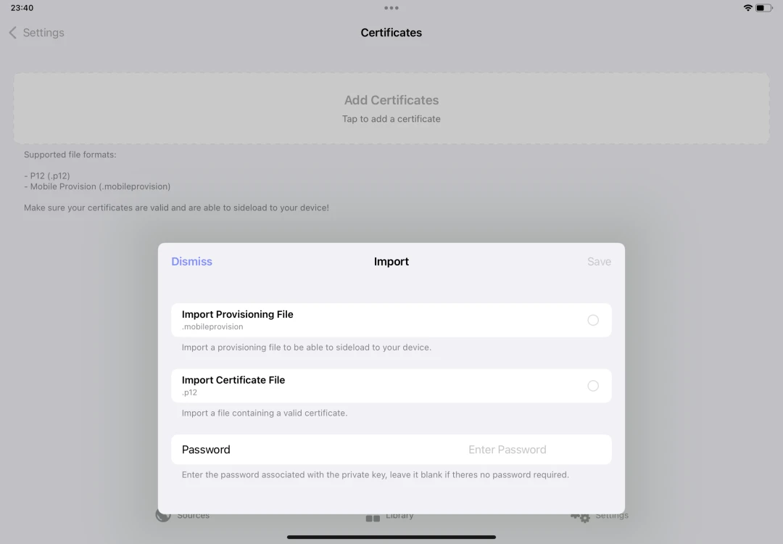Tap the Wi-Fi status icon
Screen dimensions: 783x544
click(747, 8)
